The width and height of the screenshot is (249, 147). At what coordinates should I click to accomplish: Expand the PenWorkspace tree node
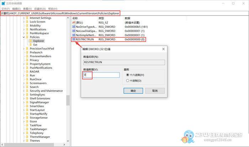[x=24, y=33]
